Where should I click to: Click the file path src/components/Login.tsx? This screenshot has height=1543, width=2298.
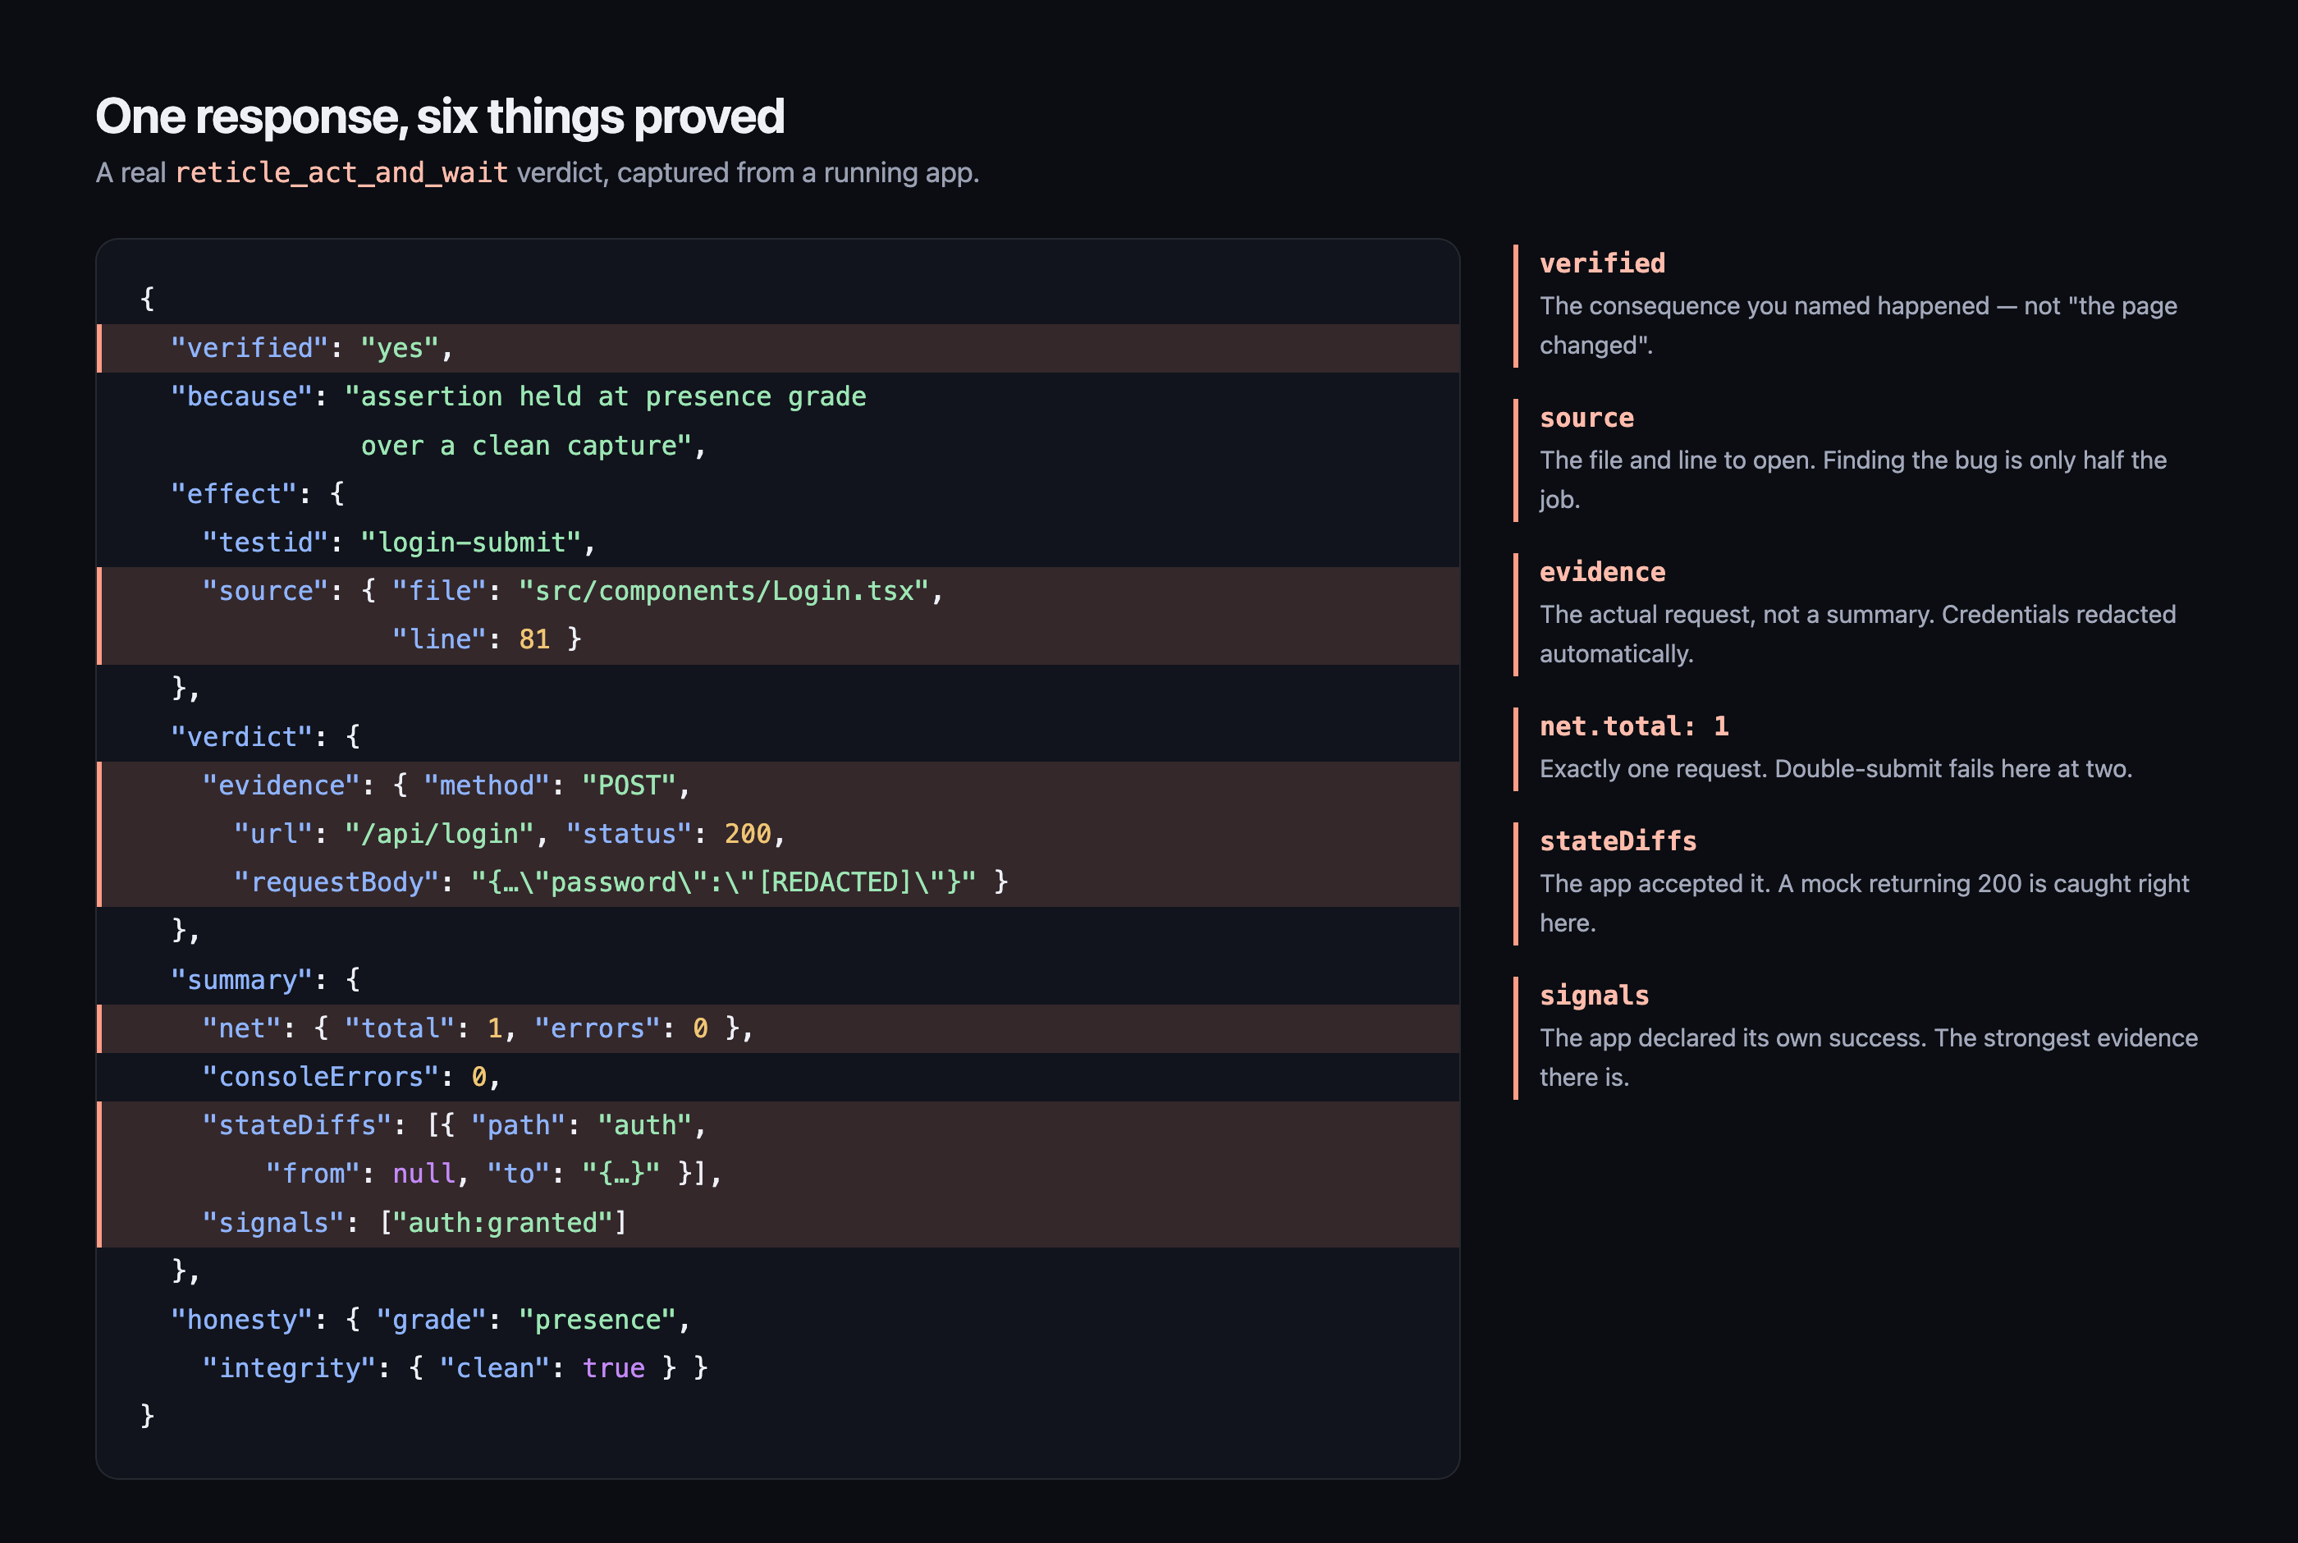(723, 590)
